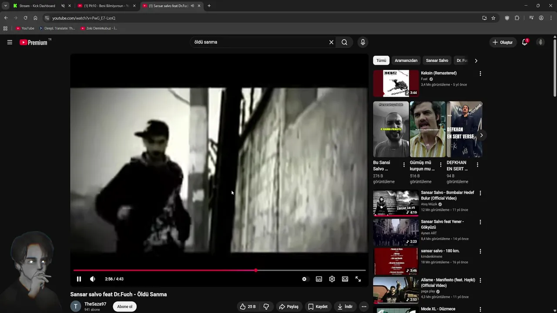This screenshot has width=557, height=313.
Task: Switch to Pit10 - Beni Bilmiyorsun tab
Action: (x=106, y=6)
